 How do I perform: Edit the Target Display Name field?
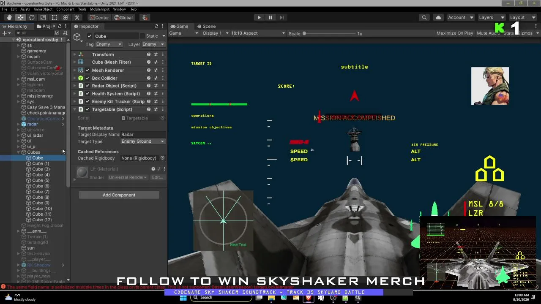click(142, 134)
